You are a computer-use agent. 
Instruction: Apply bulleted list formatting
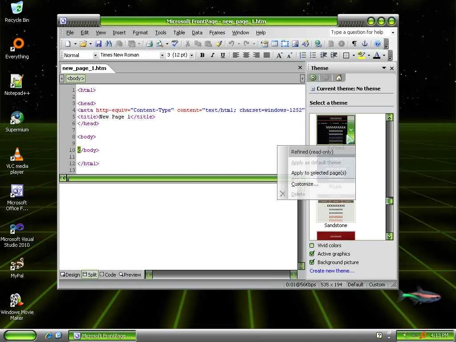coord(313,55)
